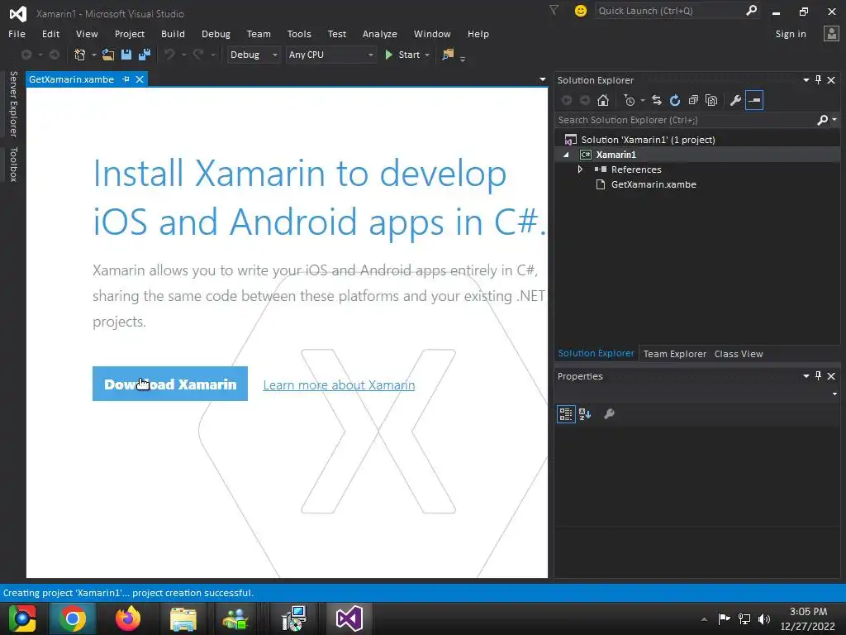Screen dimensions: 846x635
Task: Open Solution Explorer search options dropdown
Action: point(834,119)
